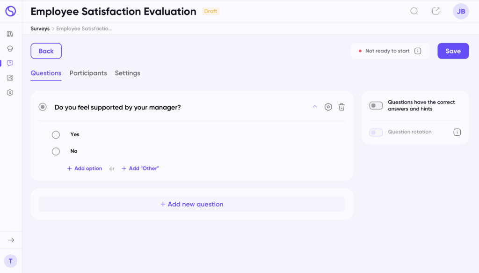
Task: Open the library books sidebar icon
Action: tap(10, 34)
